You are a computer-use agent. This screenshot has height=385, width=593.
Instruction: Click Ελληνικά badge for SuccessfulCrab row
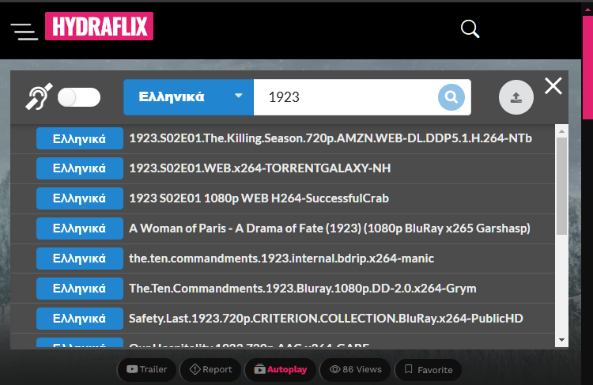click(x=80, y=198)
